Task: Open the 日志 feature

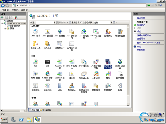Action: point(60,87)
